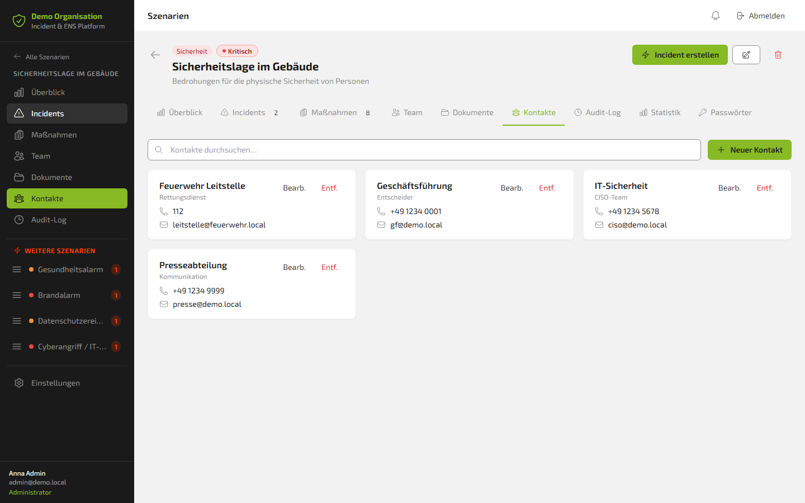Click the Kritisch severity badge
This screenshot has height=503, width=805.
[237, 51]
